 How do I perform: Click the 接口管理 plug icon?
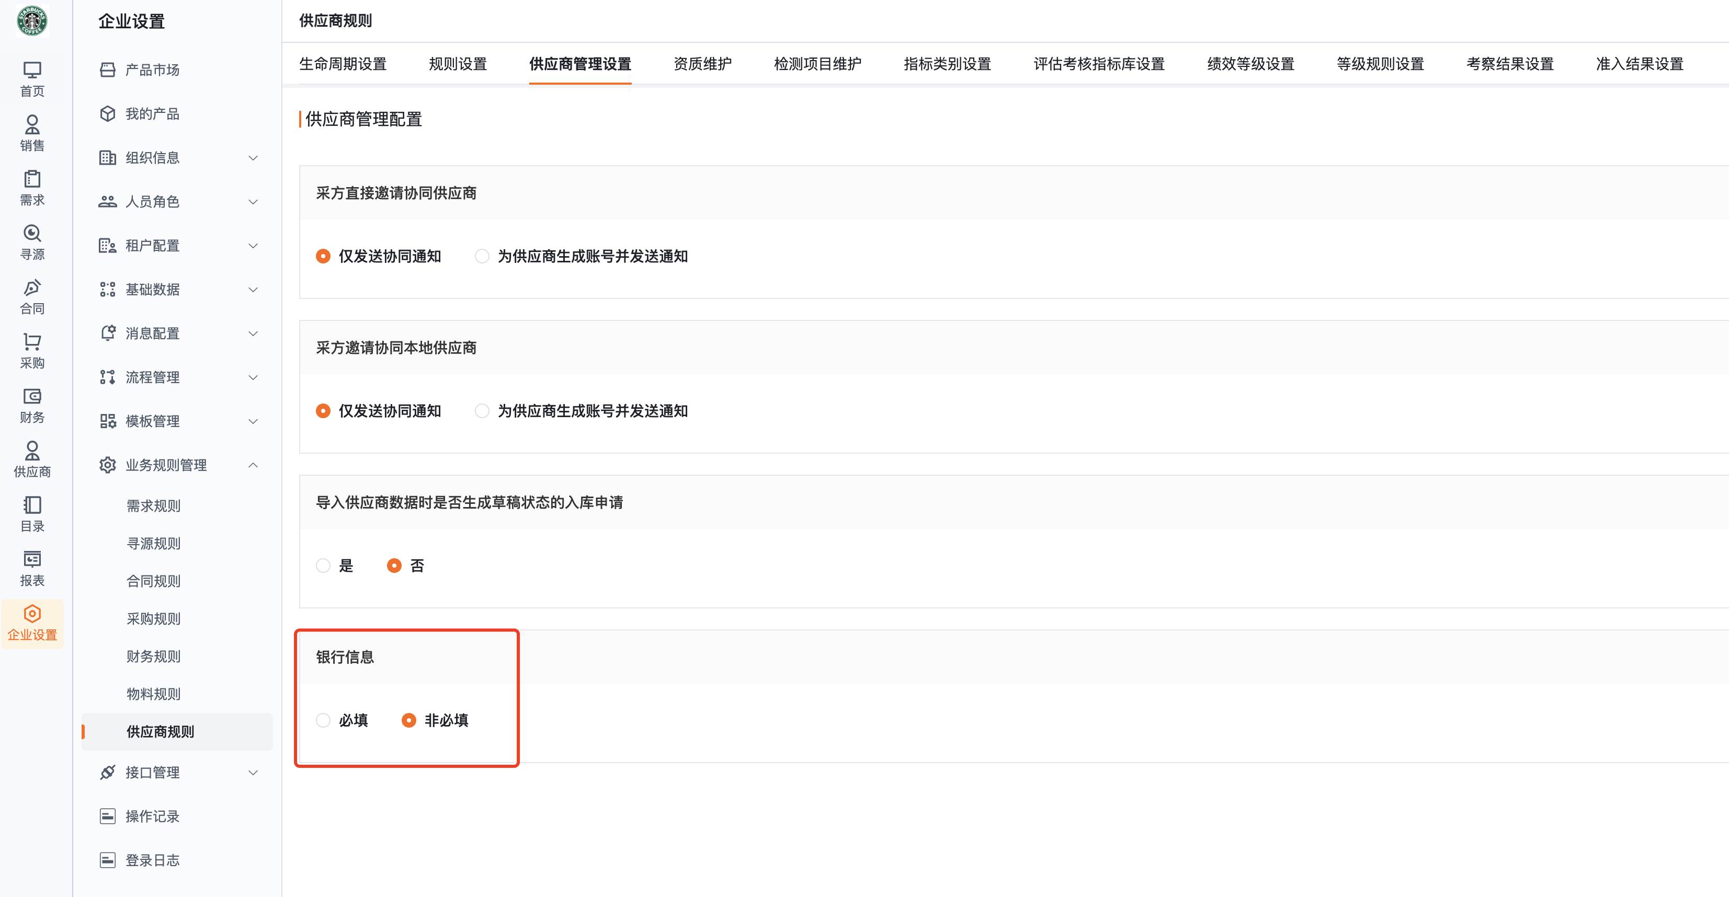tap(107, 772)
